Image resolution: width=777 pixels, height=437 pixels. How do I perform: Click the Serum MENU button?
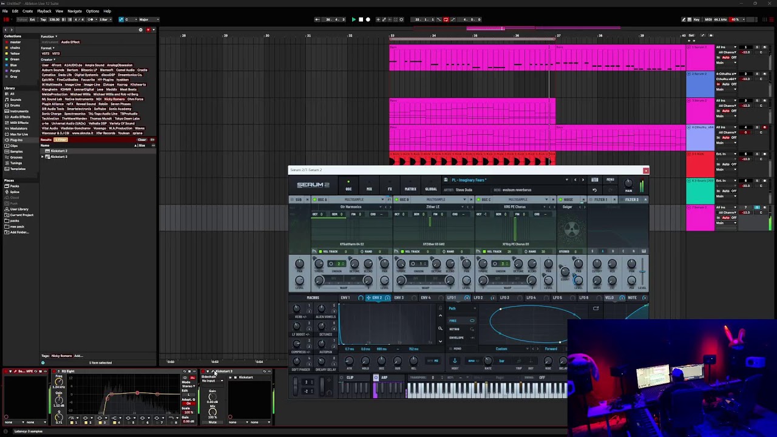610,180
